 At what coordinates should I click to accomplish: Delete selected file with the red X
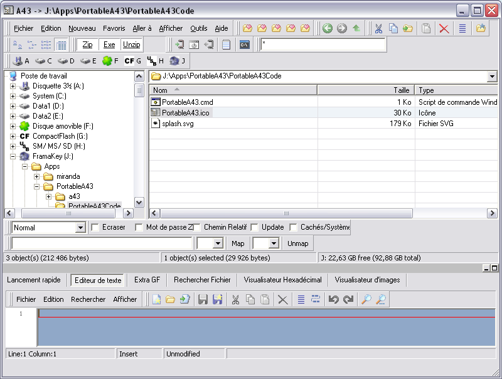[444, 28]
